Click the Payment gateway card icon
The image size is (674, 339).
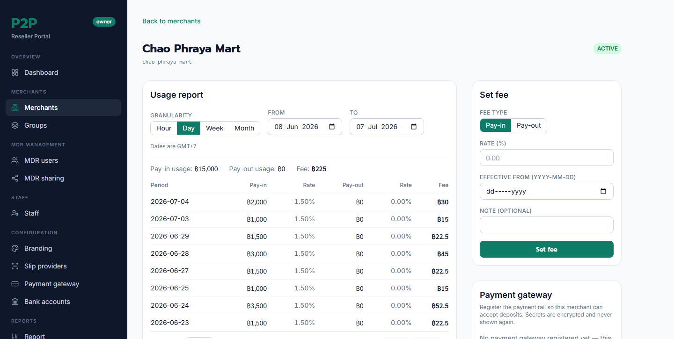tap(15, 284)
